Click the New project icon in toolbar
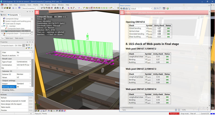The width and height of the screenshot is (215, 115). [x=2, y=8]
